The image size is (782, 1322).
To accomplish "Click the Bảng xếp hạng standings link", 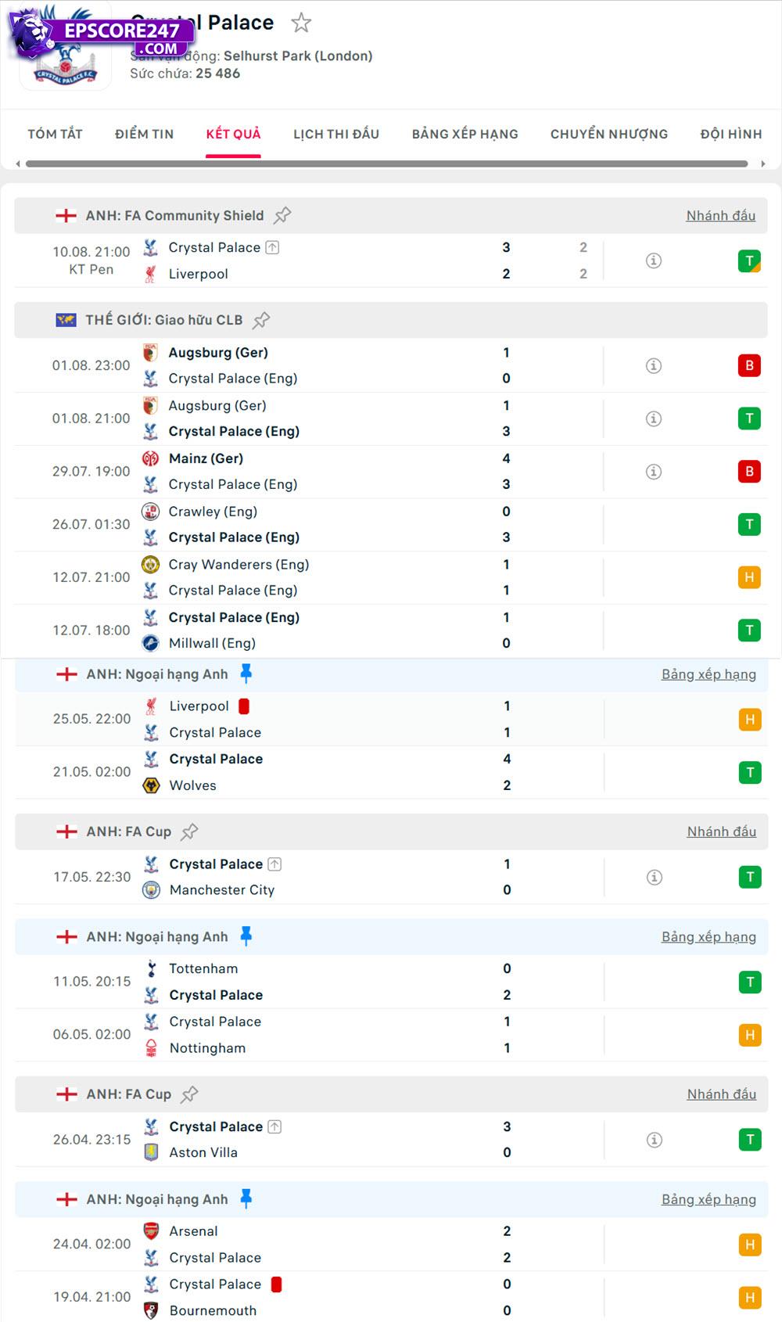I will [x=708, y=674].
